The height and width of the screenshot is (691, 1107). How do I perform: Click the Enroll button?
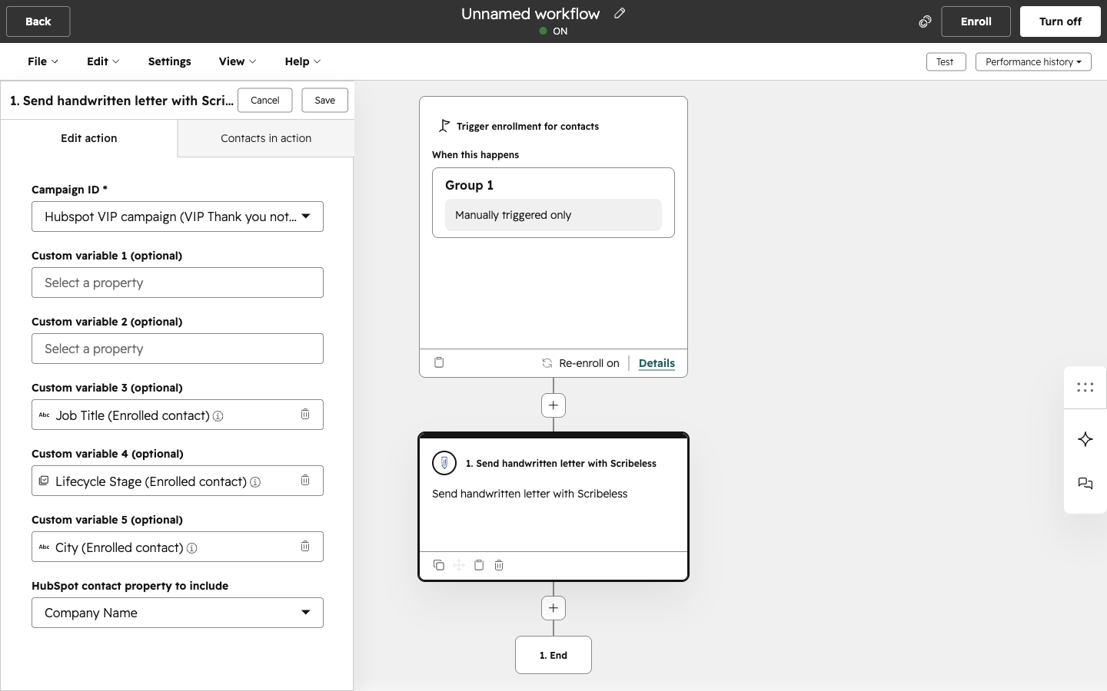coord(976,21)
